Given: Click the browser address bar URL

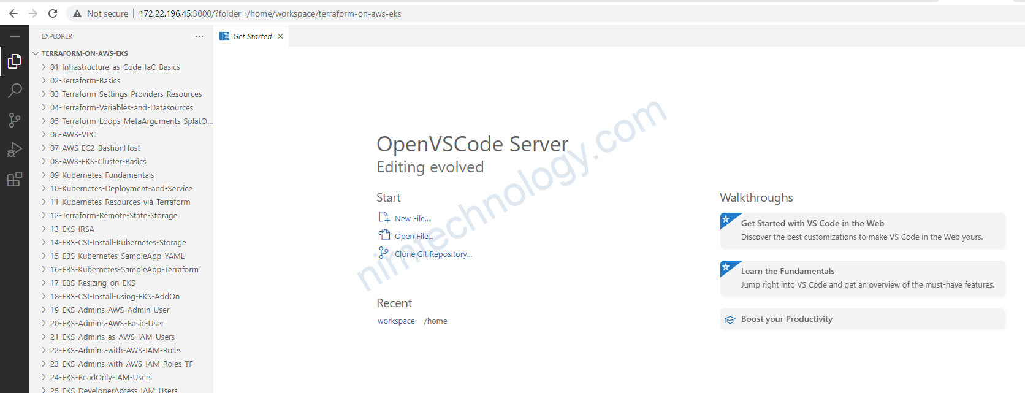Looking at the screenshot, I should click(x=270, y=13).
